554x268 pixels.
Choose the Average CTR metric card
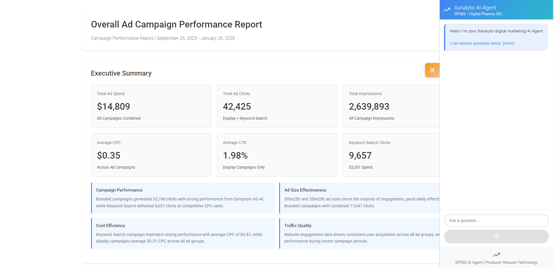(277, 155)
